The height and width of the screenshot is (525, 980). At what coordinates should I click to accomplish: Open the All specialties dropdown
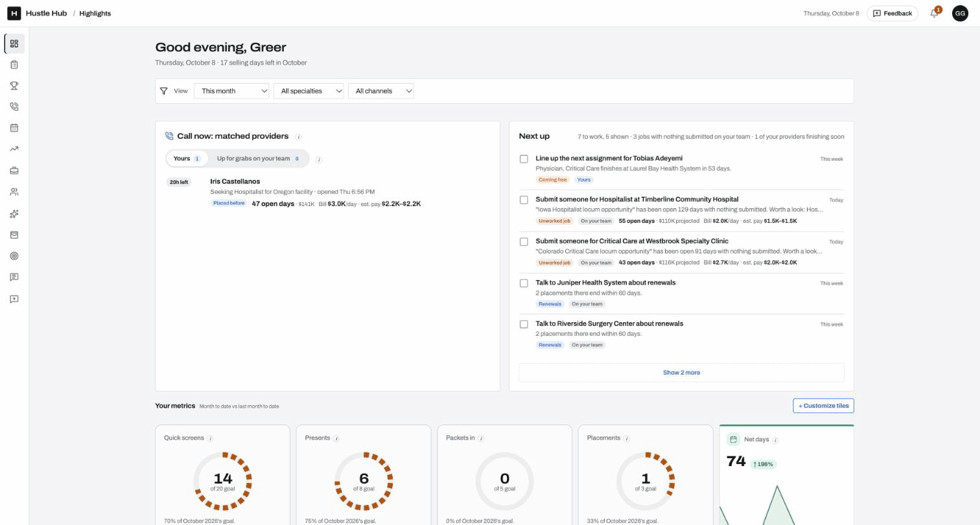click(309, 91)
